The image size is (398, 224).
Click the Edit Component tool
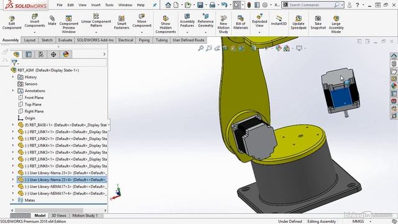click(x=12, y=22)
